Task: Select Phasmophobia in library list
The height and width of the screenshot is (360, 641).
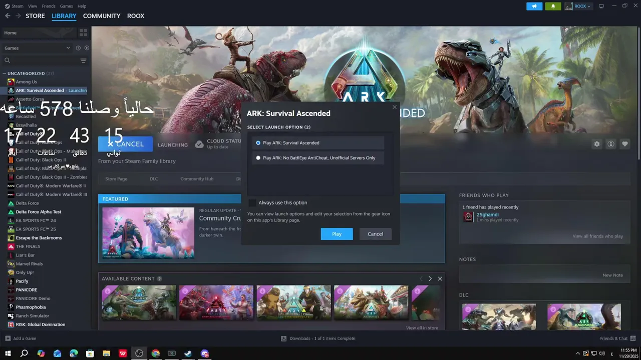Action: click(31, 307)
